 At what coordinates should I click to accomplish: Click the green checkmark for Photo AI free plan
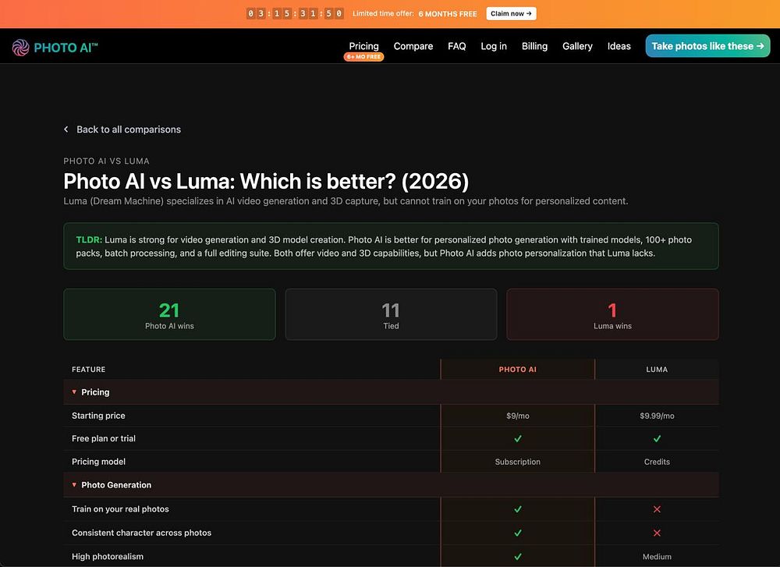[518, 438]
